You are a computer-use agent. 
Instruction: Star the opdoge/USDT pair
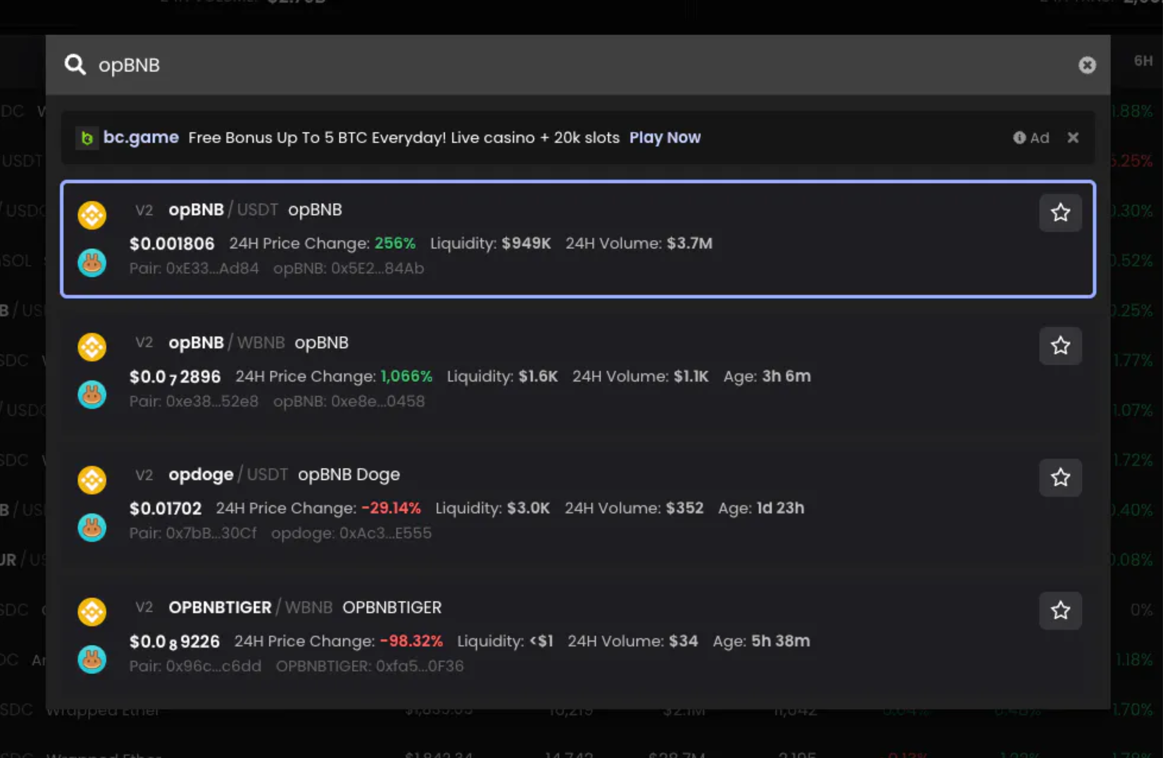click(1060, 478)
